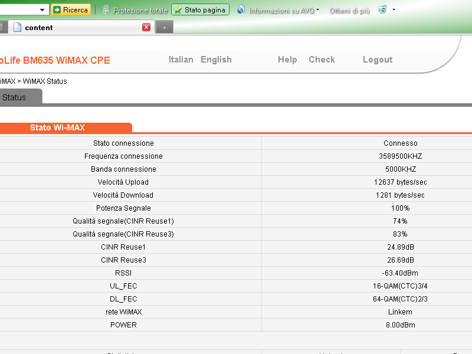Click the green Ricerca arrow icon
This screenshot has height=354, width=472.
(x=57, y=10)
